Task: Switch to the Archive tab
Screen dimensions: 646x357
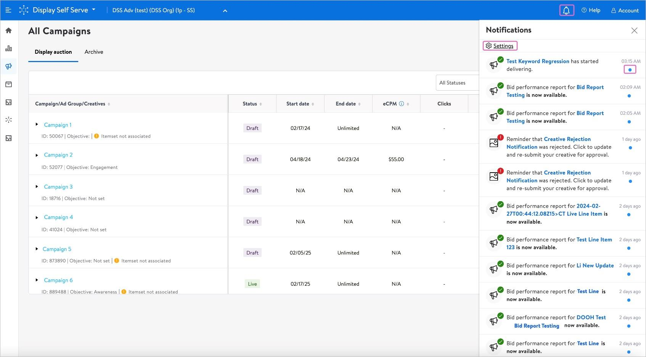Action: (94, 52)
